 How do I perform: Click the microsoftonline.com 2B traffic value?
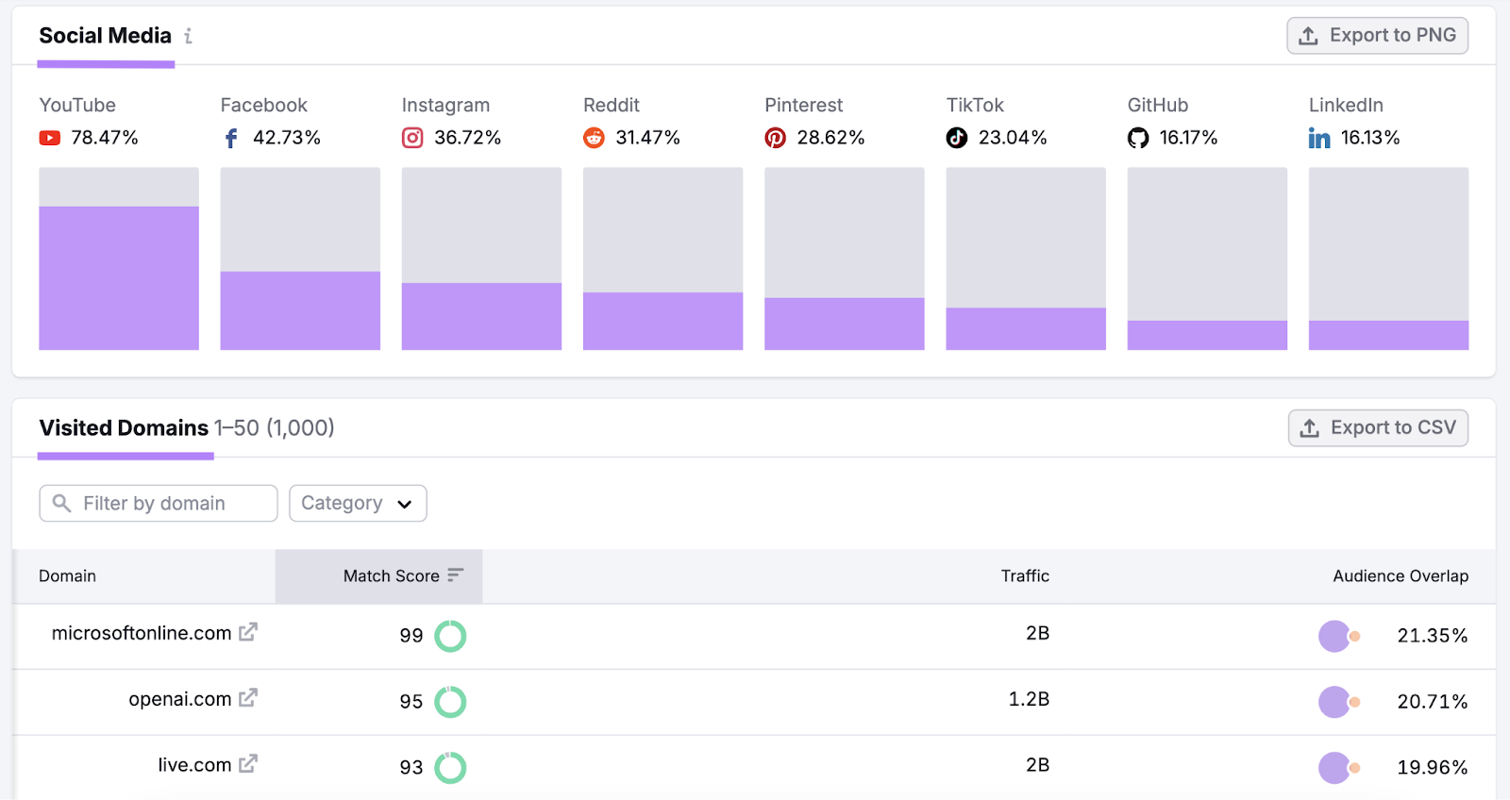(1038, 633)
